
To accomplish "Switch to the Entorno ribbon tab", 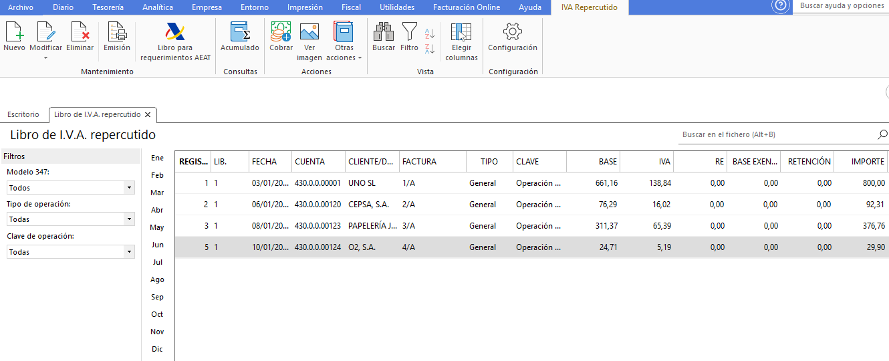I will (255, 7).
